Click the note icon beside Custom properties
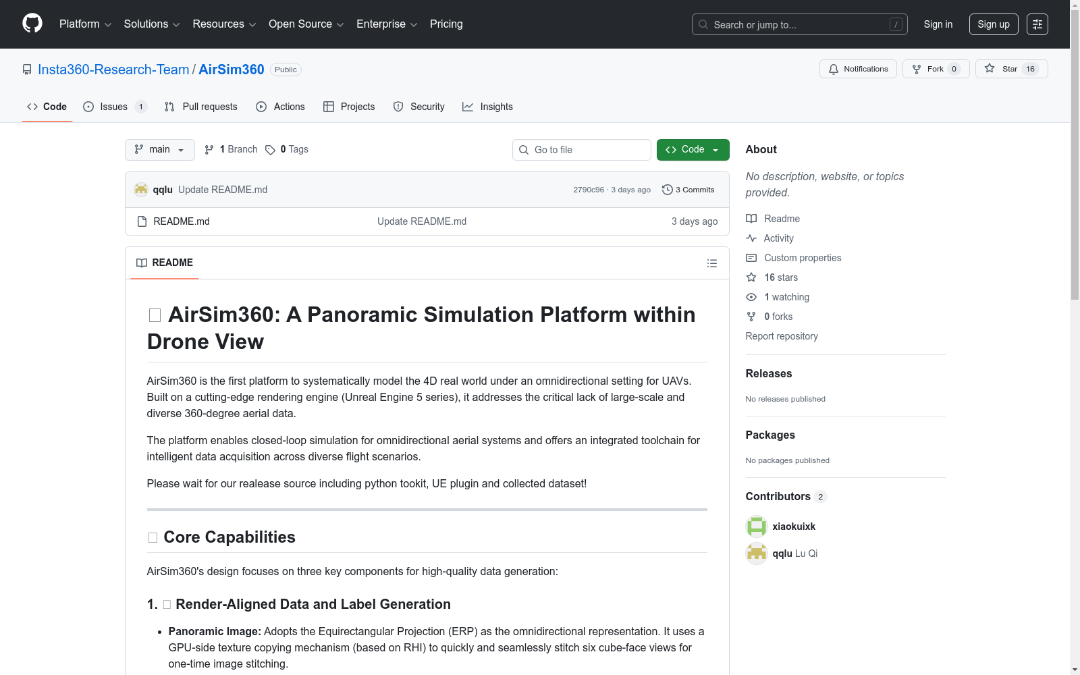This screenshot has width=1080, height=675. (x=751, y=258)
